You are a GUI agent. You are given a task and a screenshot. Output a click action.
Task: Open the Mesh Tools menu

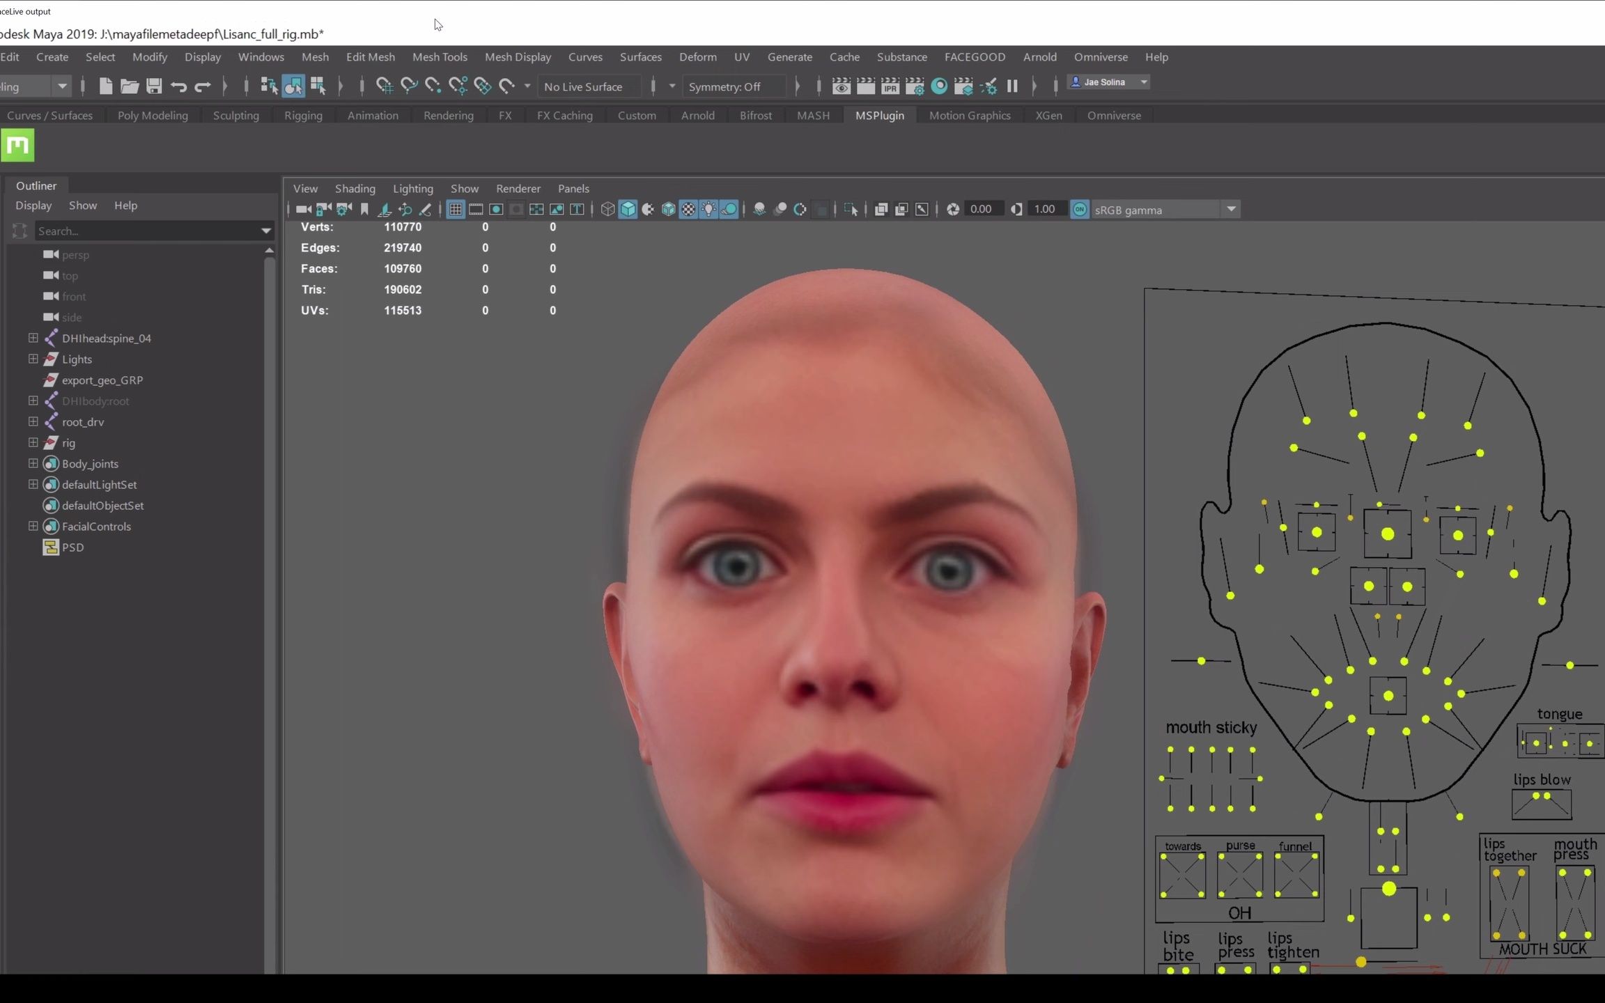439,56
